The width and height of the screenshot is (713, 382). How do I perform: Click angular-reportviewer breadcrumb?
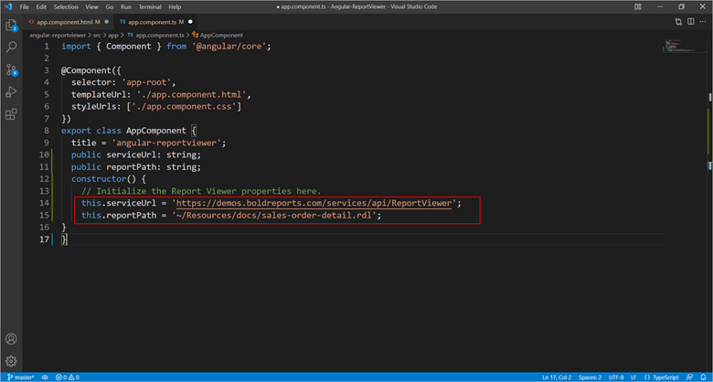click(58, 35)
